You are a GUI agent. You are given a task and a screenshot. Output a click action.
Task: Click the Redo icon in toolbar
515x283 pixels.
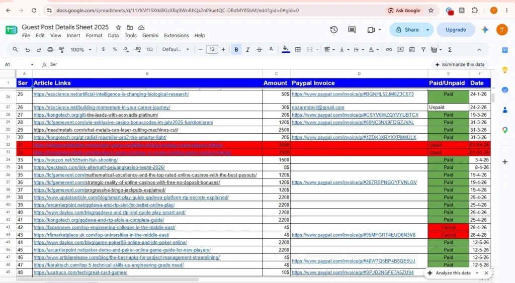(x=39, y=50)
